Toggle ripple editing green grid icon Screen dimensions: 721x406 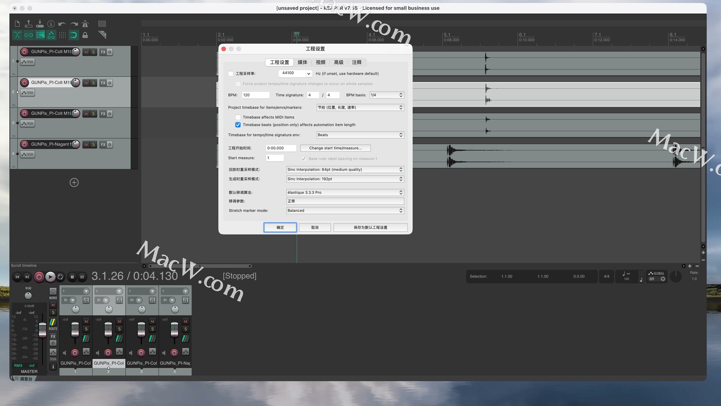tap(40, 35)
